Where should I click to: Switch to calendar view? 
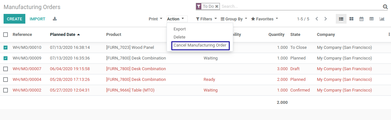tap(361, 19)
